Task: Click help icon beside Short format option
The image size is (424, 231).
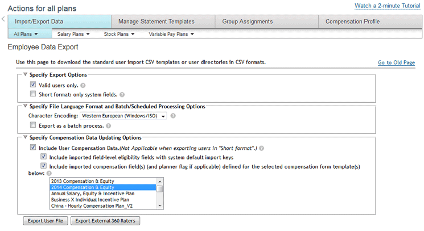Action: click(122, 95)
